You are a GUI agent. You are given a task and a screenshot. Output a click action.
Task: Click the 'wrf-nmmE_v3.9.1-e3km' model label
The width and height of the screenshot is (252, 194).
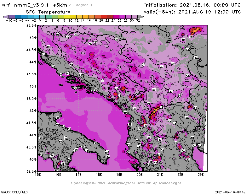(34, 5)
